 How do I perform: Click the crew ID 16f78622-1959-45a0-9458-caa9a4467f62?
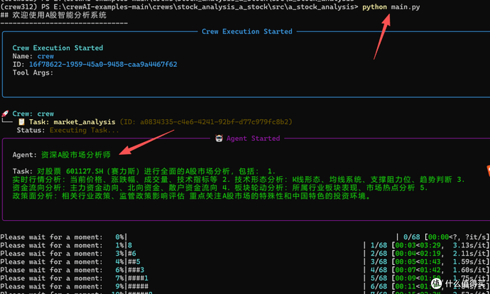pos(103,64)
